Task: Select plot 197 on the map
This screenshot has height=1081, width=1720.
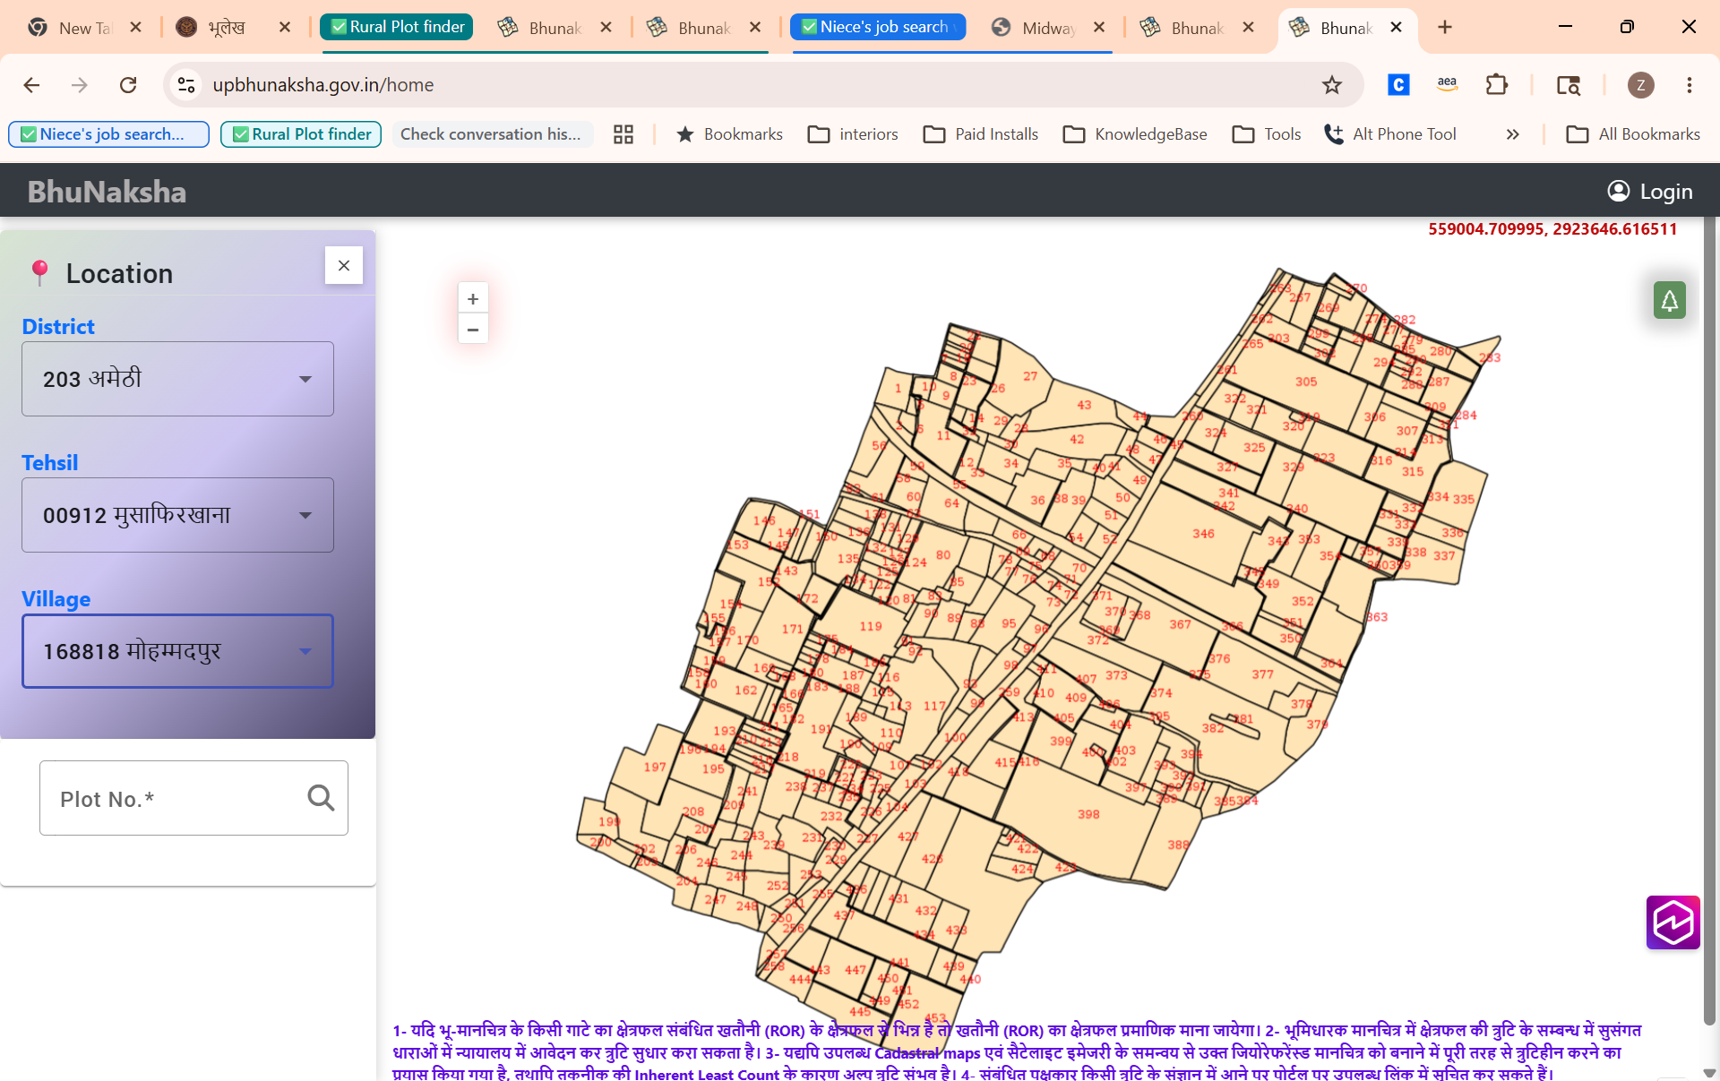Action: 655,767
